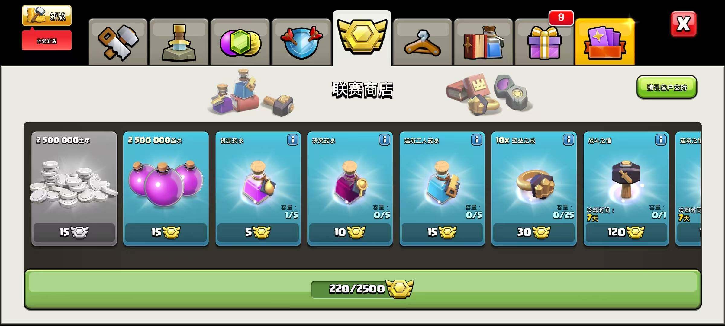Show info for 研究药水 research potion
Viewport: 725px width, 326px height.
click(385, 140)
